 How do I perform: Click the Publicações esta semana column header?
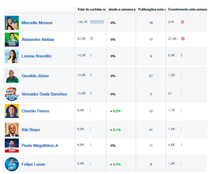[152, 9]
